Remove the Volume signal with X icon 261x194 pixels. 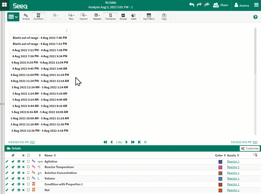[x=23, y=179]
